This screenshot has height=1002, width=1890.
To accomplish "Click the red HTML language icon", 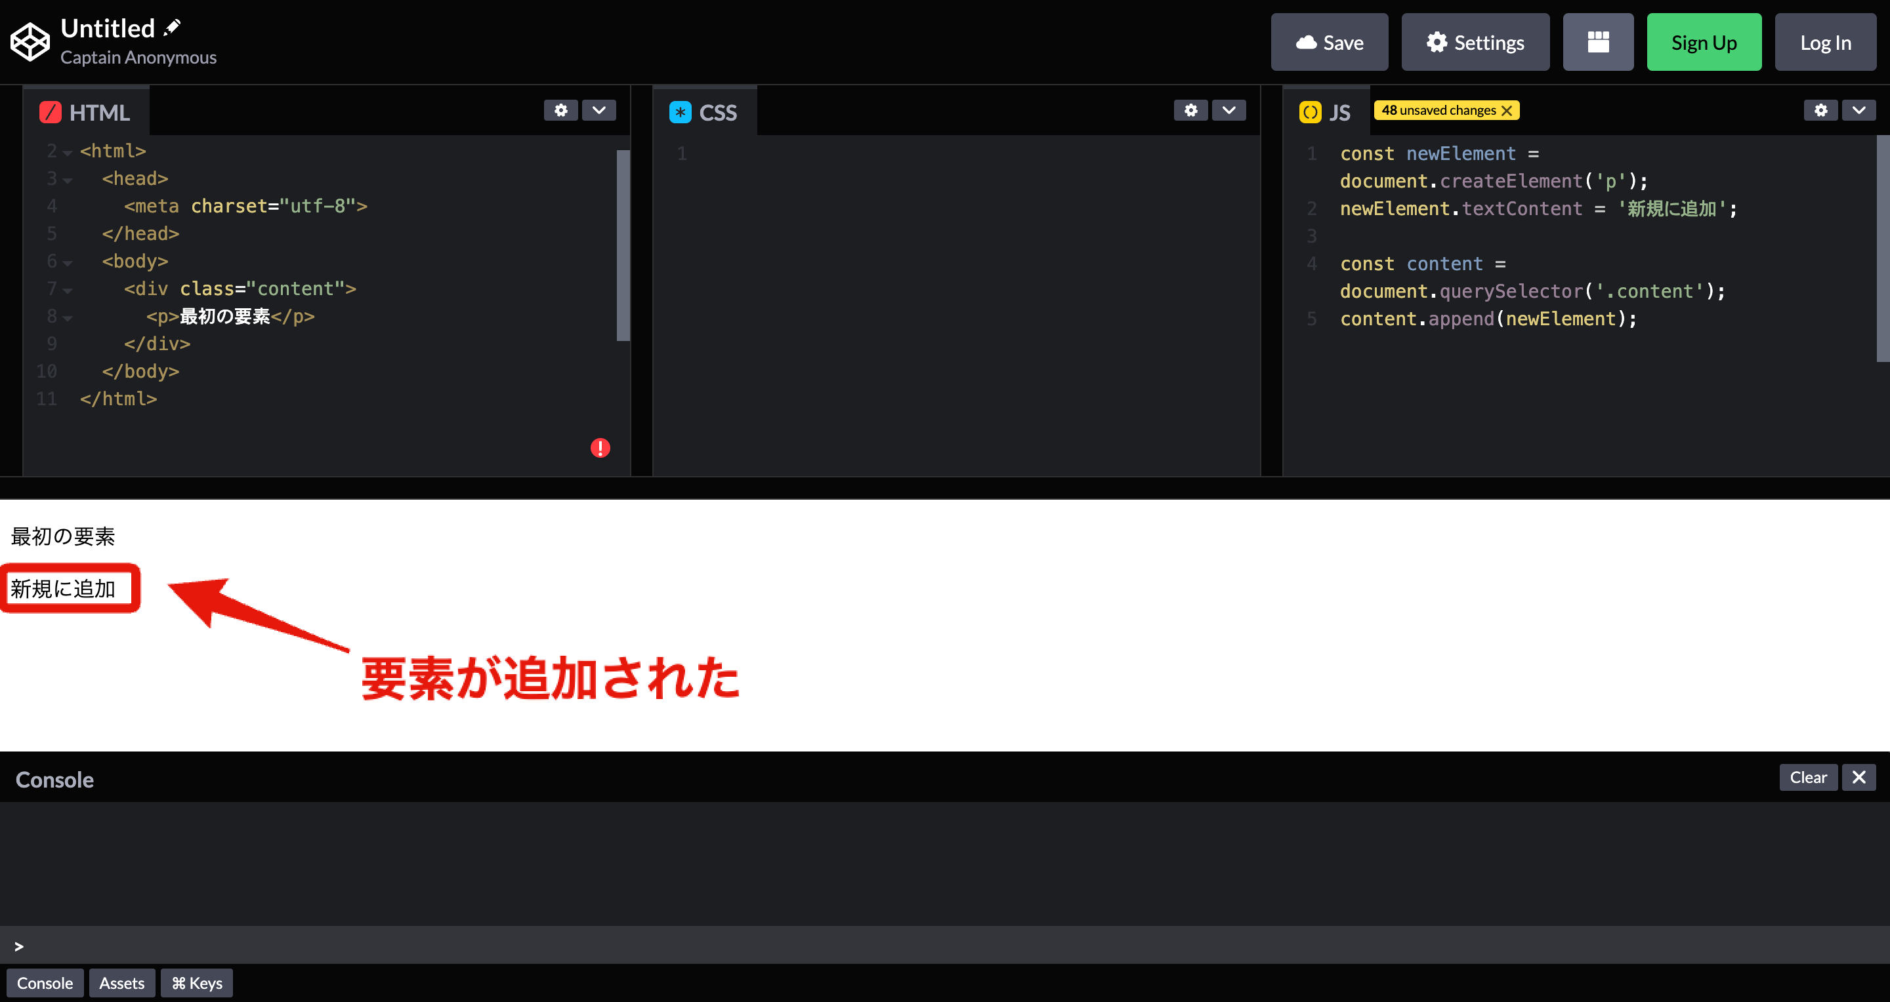I will 51,111.
